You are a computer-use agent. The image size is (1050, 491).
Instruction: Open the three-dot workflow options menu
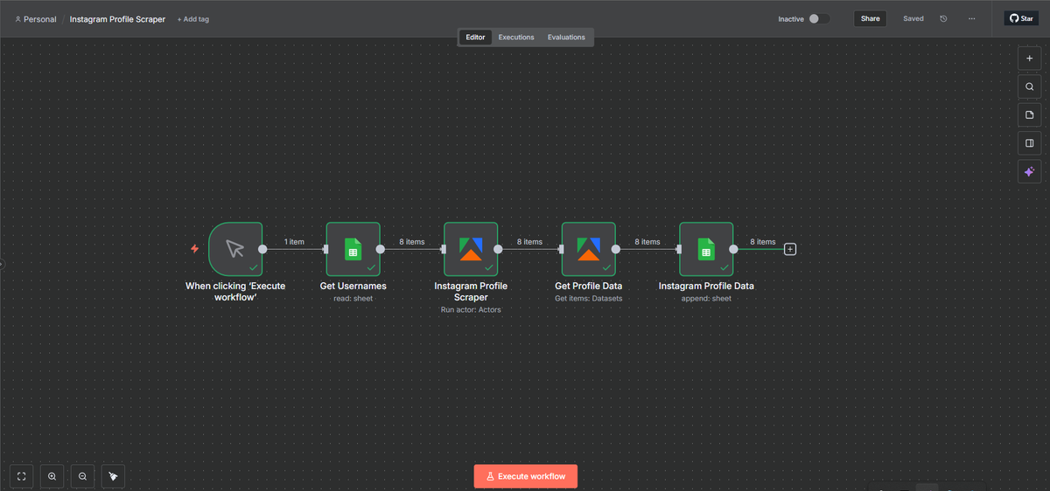click(971, 18)
